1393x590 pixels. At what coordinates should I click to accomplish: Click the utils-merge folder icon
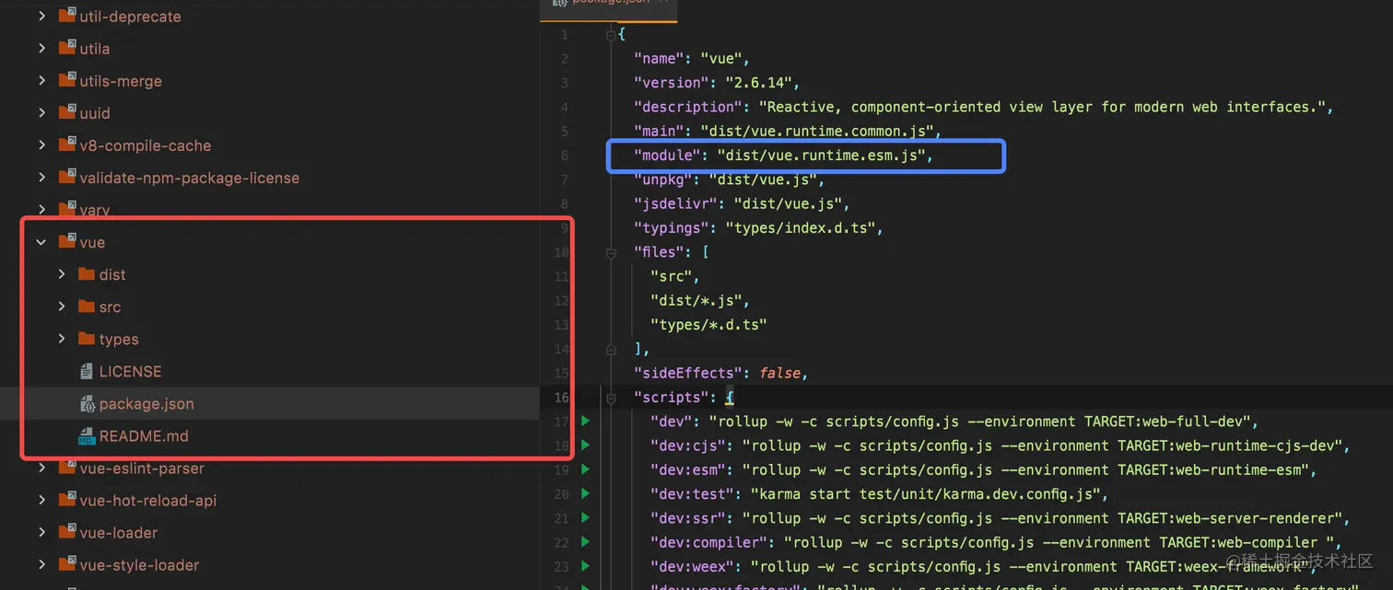click(x=66, y=80)
